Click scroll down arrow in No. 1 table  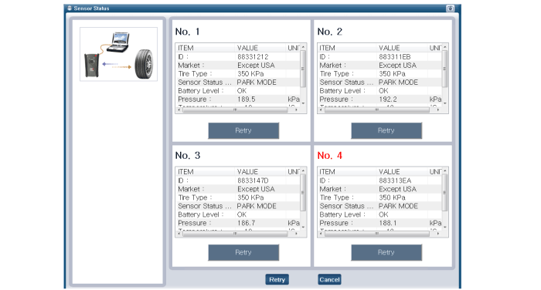pos(303,103)
